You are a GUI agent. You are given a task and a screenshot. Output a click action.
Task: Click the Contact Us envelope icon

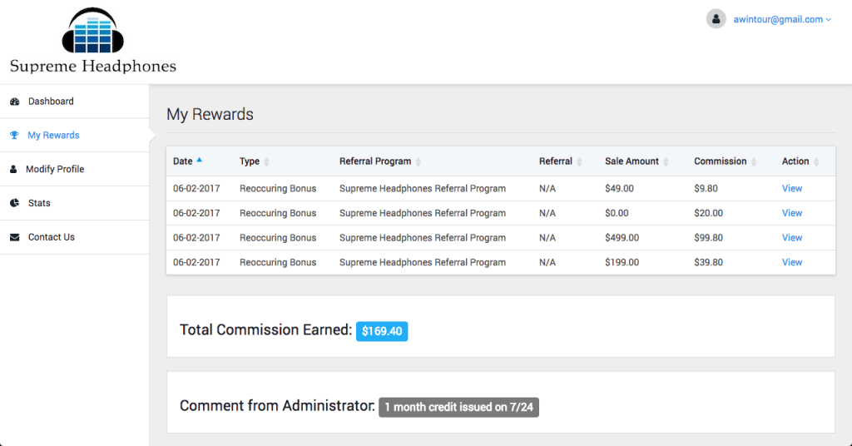tap(15, 237)
